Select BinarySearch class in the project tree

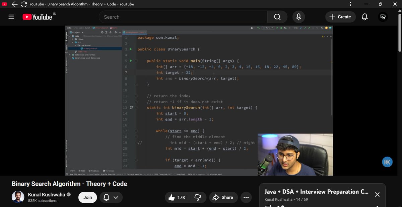(89, 49)
